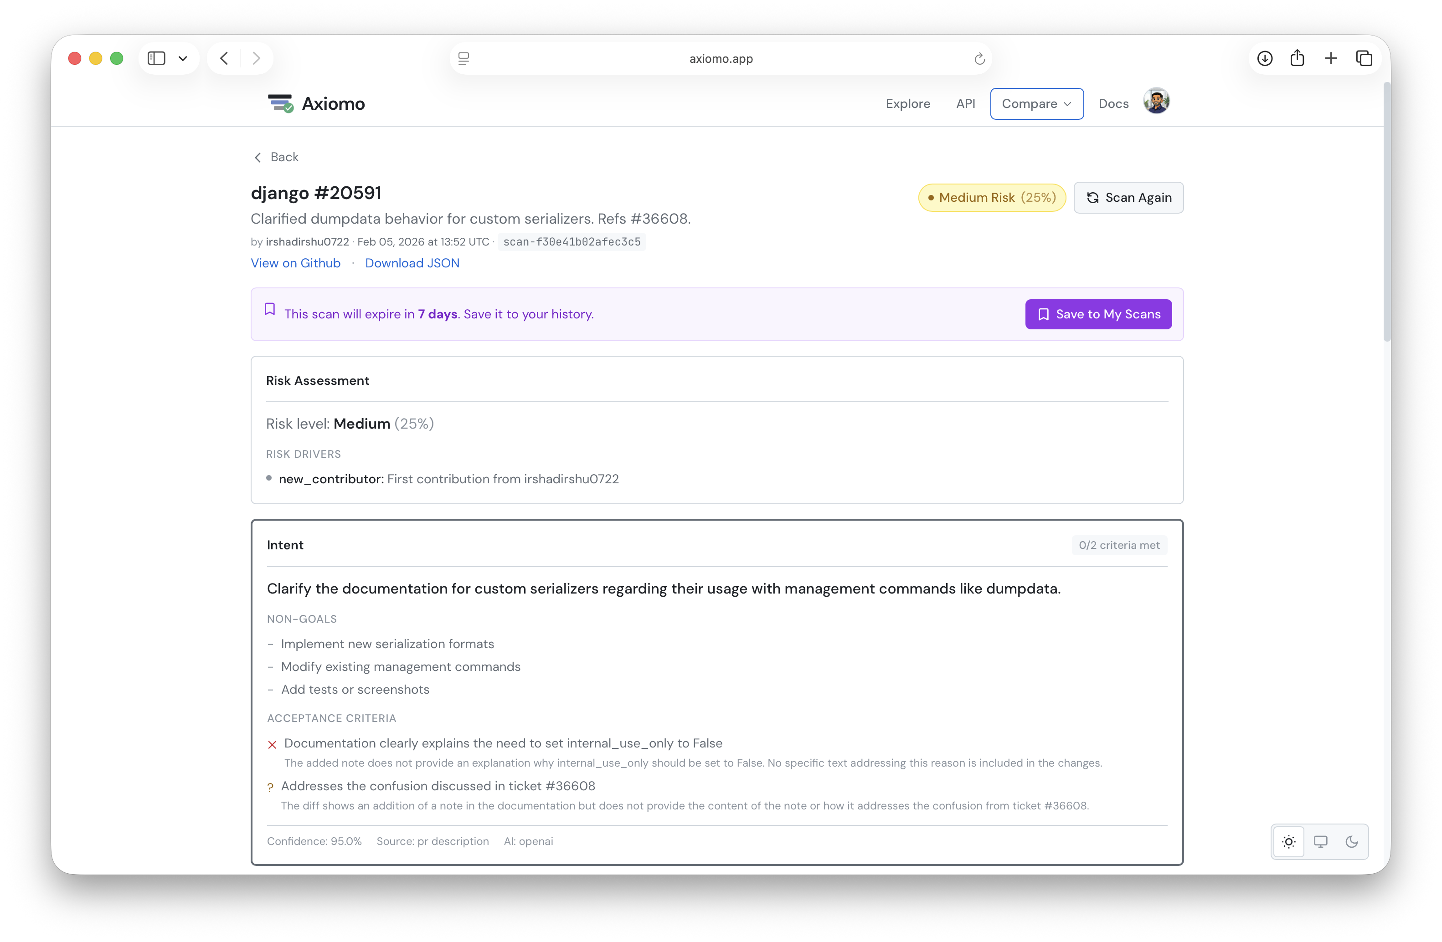Screen dimensions: 1442x942
Task: Reload the page using refresh icon
Action: pyautogui.click(x=979, y=59)
